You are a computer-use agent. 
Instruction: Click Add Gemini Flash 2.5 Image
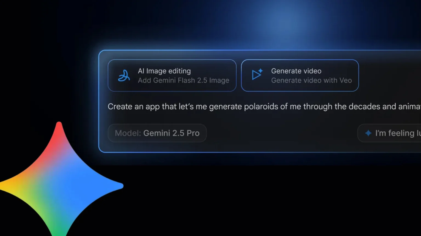183,80
